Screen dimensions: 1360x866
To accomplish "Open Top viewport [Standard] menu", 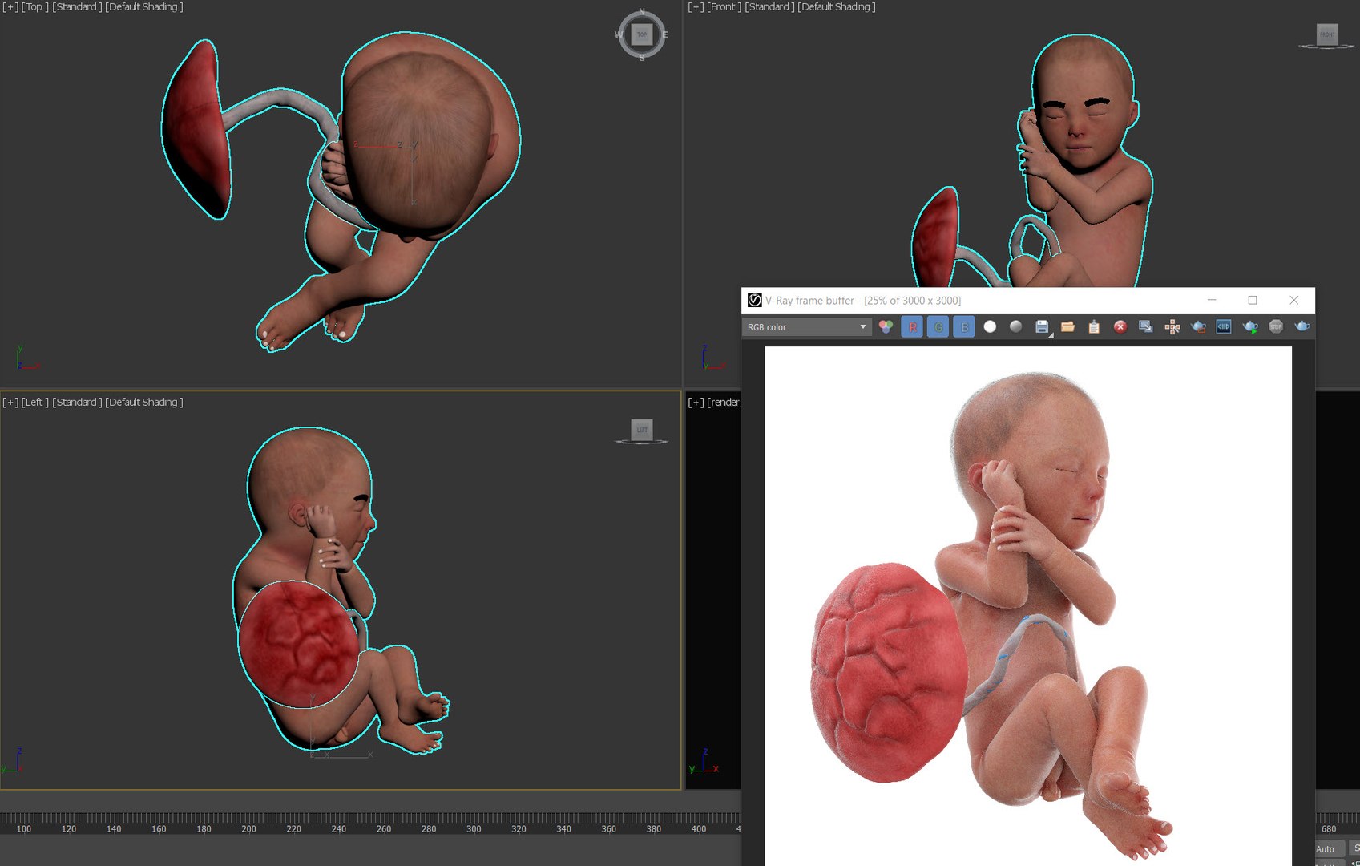I will coord(77,7).
